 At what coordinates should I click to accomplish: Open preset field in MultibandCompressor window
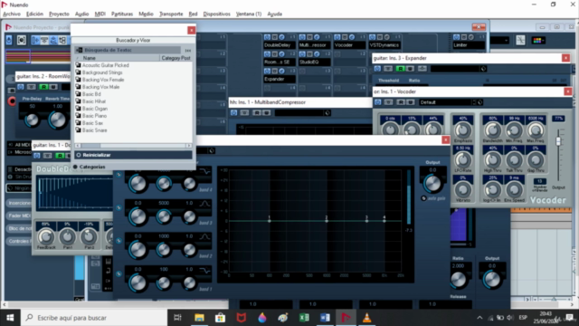pos(299,112)
